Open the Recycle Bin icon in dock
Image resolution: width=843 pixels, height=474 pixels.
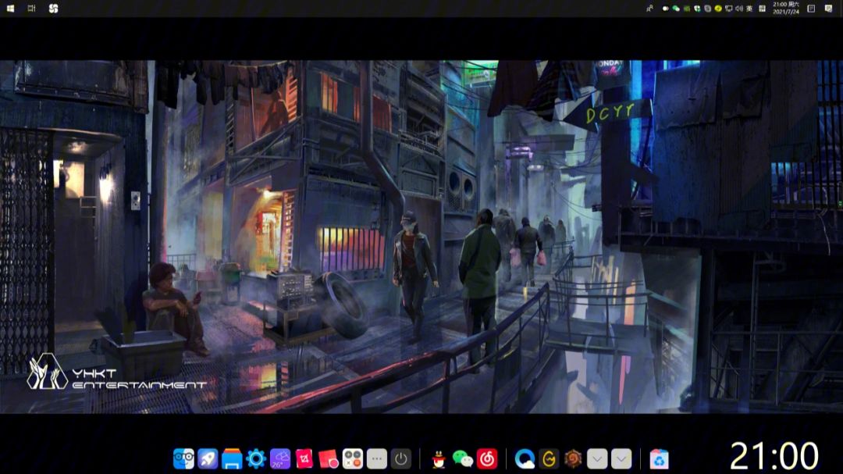(659, 459)
